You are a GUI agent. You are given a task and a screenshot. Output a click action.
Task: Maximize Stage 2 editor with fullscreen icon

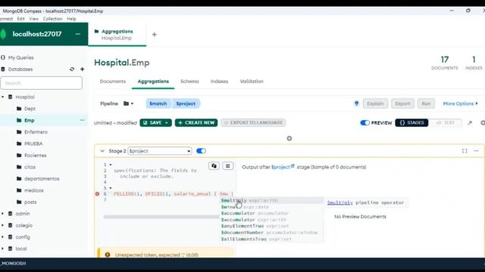465,151
